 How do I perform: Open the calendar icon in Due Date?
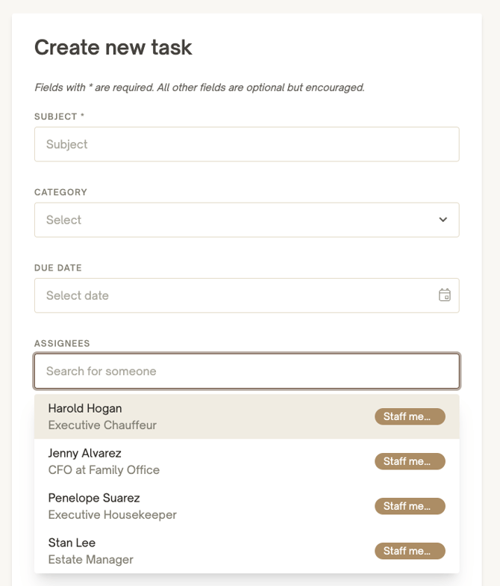tap(444, 295)
